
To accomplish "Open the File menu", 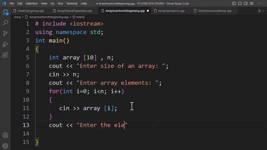I will (x=12, y=3).
